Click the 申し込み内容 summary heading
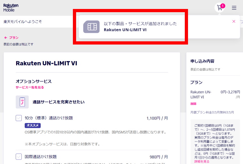243x164 pixels. [202, 61]
